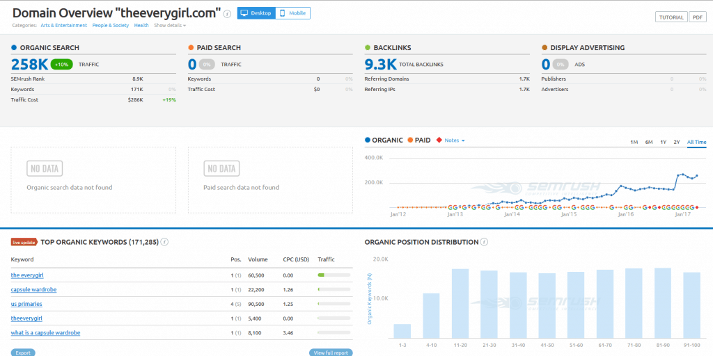Click the CPC (USD) column header

pos(296,260)
